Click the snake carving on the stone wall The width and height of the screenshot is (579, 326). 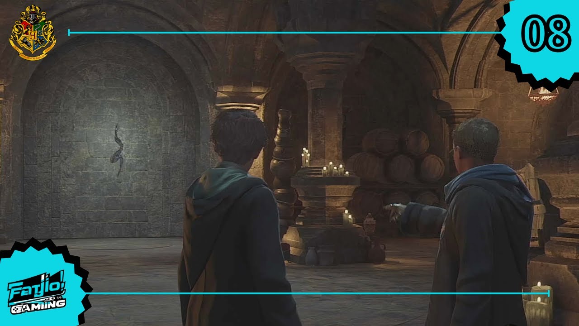pyautogui.click(x=118, y=150)
